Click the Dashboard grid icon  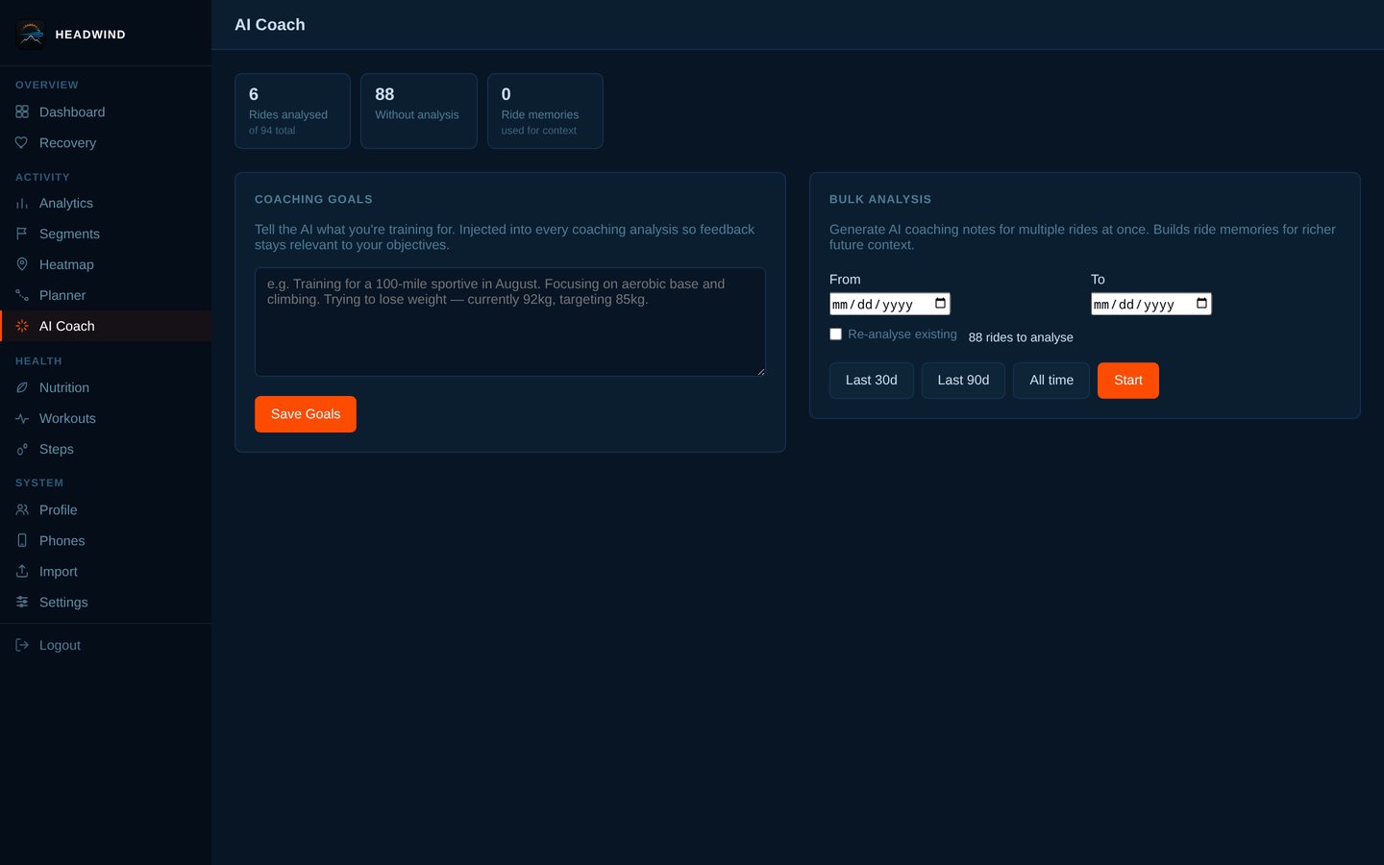[x=22, y=112]
